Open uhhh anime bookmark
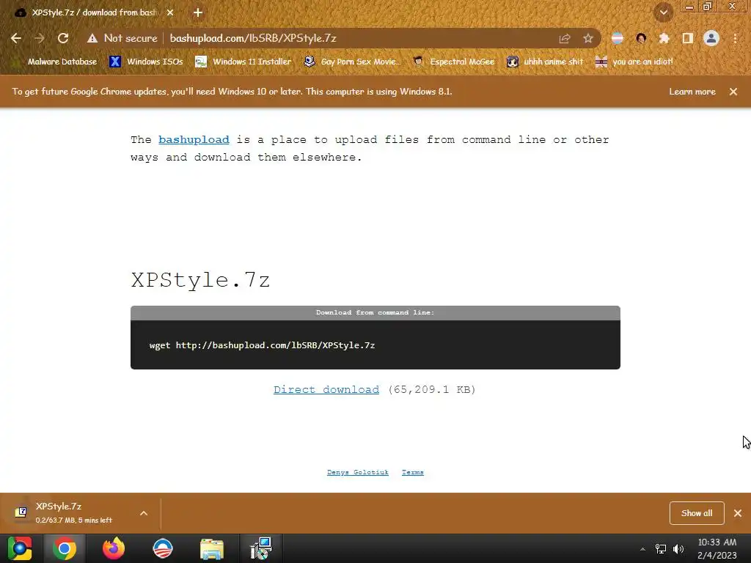This screenshot has height=563, width=751. (545, 62)
